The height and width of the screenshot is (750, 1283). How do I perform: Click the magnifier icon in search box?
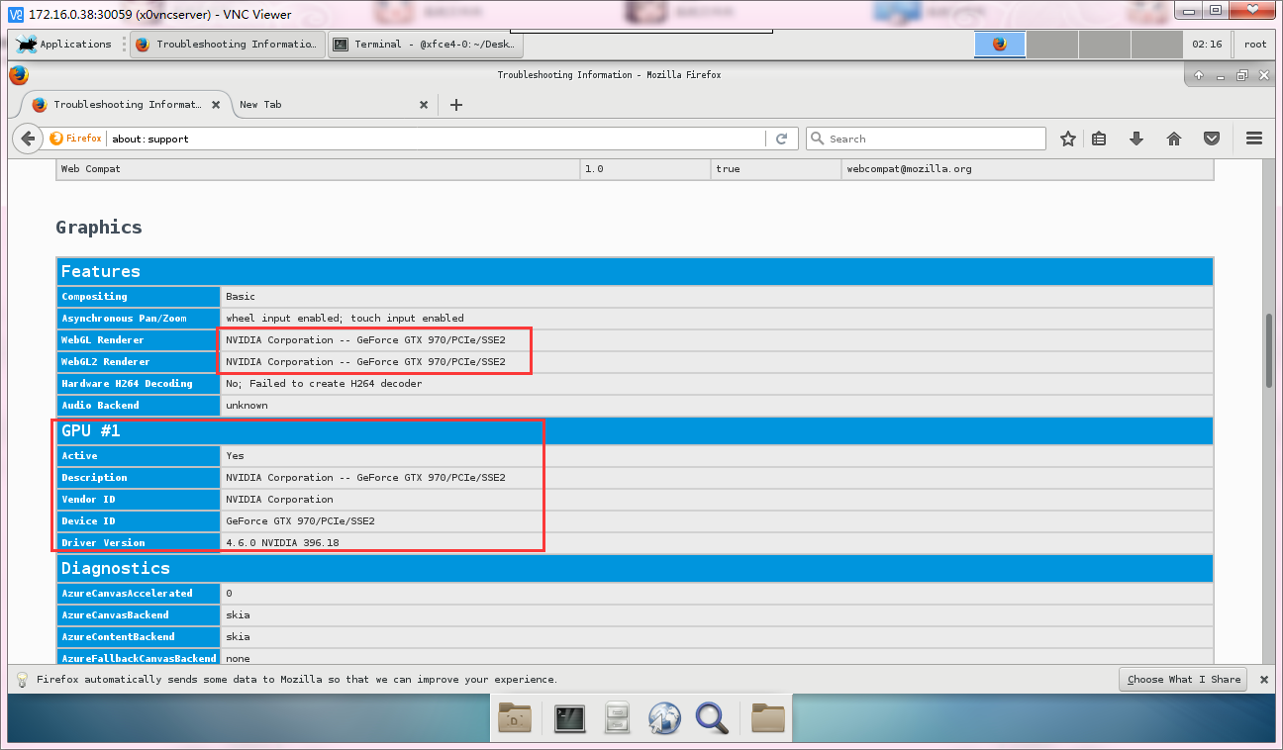pos(818,139)
